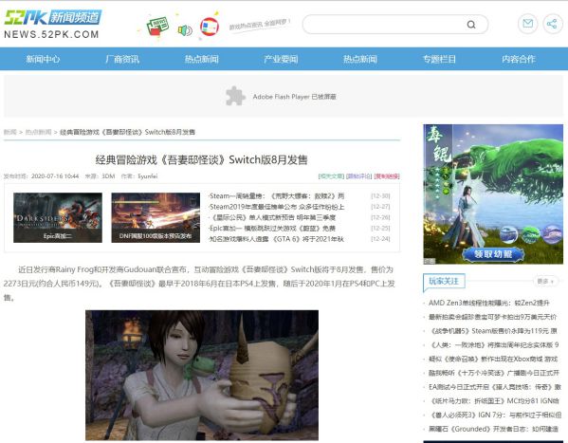
Task: Open the Grounded developer diary headline
Action: tap(493, 429)
